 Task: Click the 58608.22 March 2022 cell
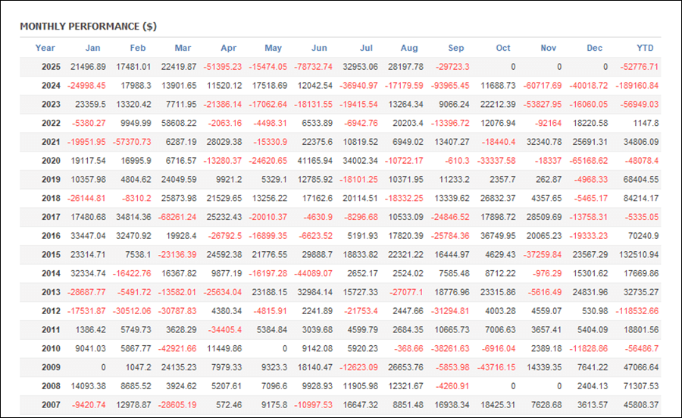[176, 123]
